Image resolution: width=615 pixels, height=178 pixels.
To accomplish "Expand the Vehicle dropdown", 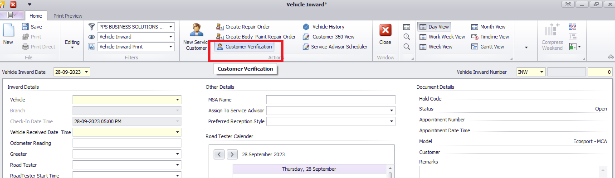I will (177, 100).
